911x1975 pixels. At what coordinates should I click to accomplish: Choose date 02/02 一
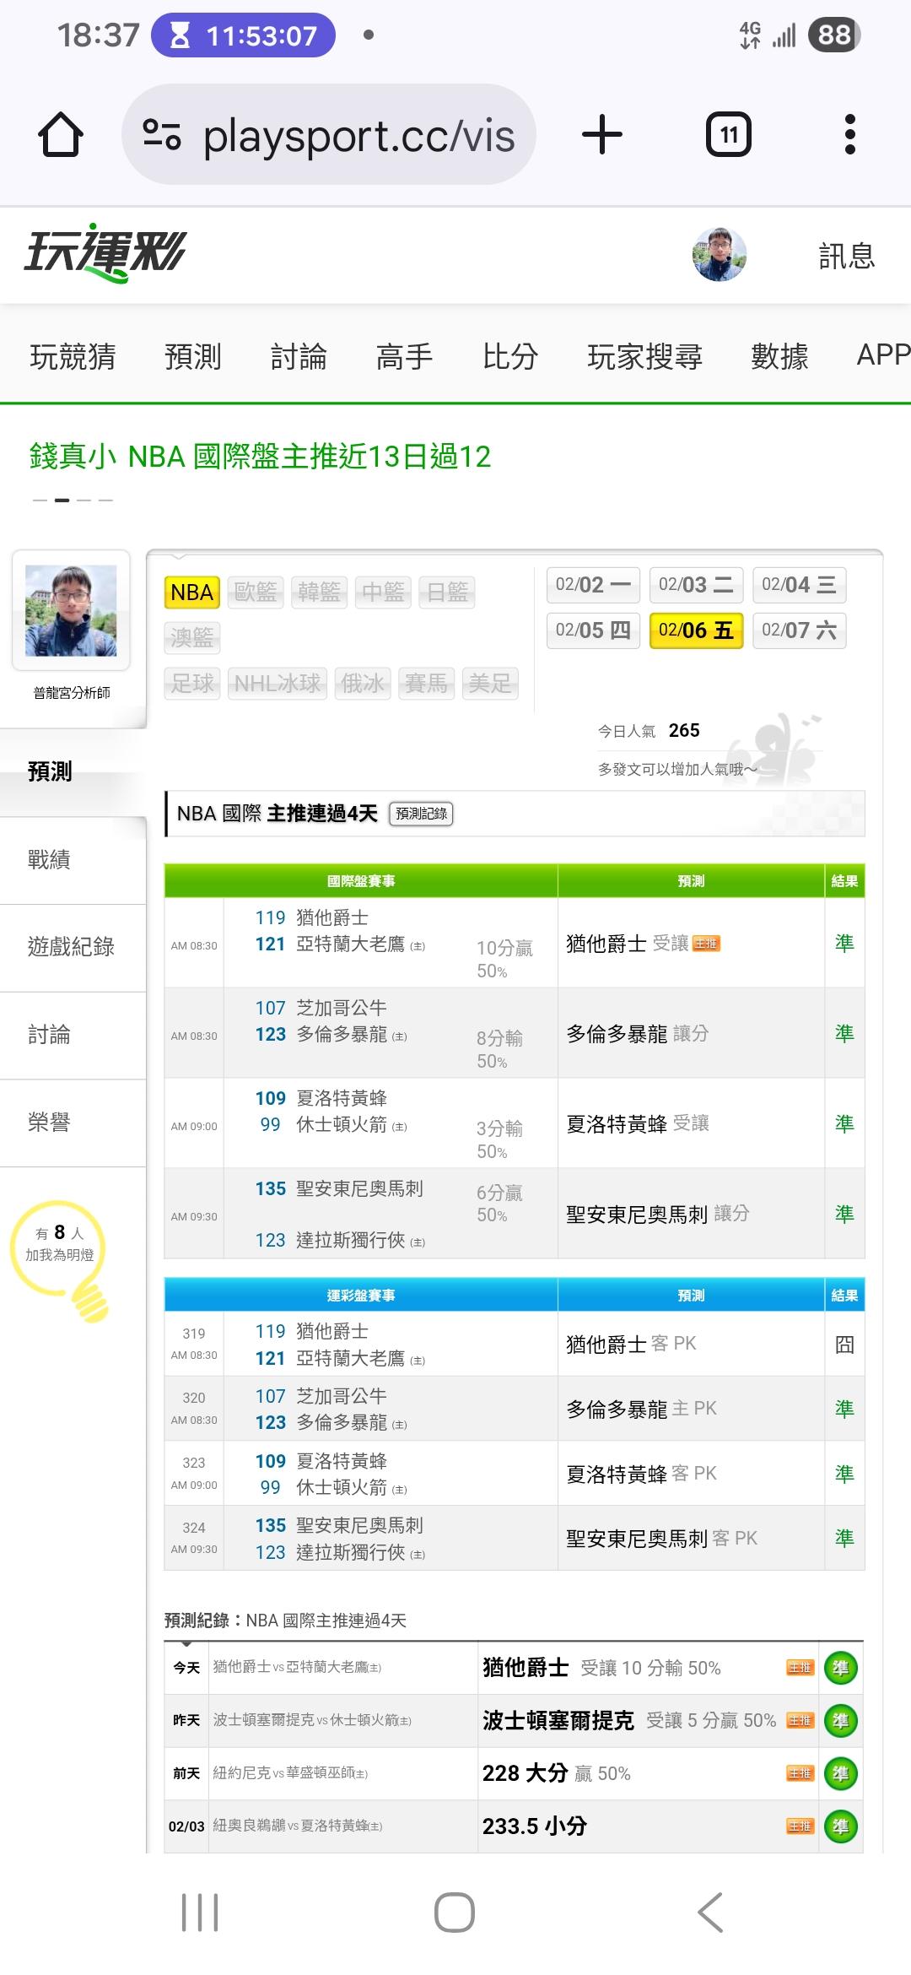click(x=593, y=585)
